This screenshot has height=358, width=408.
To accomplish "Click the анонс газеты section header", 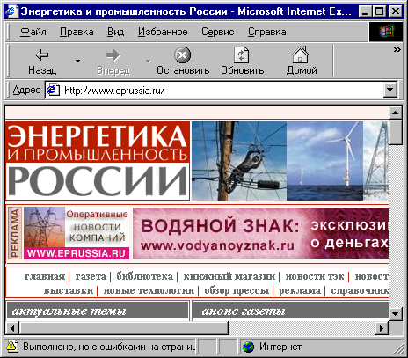I will [x=291, y=311].
